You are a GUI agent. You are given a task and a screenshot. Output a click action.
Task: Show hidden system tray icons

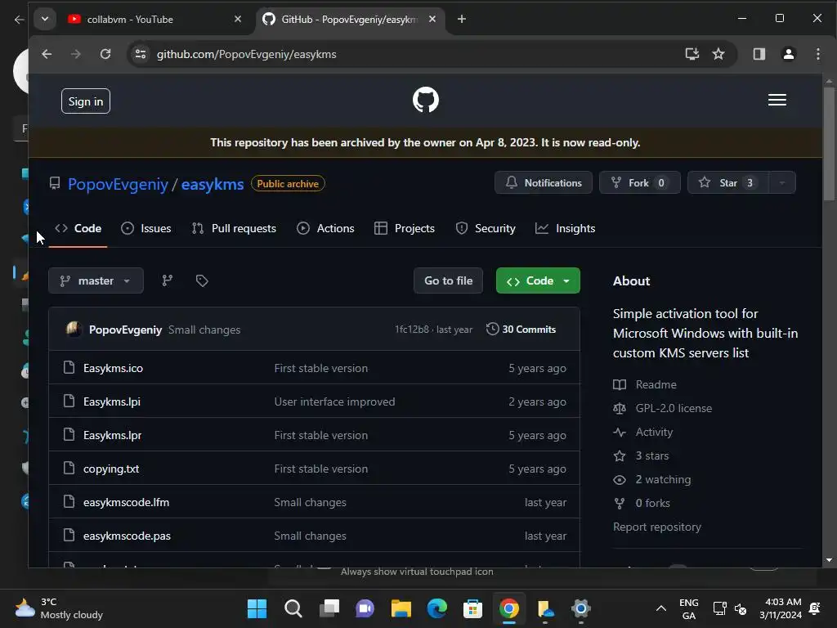click(x=660, y=608)
